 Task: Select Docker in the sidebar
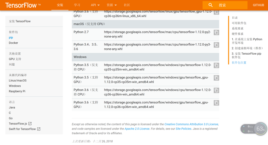13,43
